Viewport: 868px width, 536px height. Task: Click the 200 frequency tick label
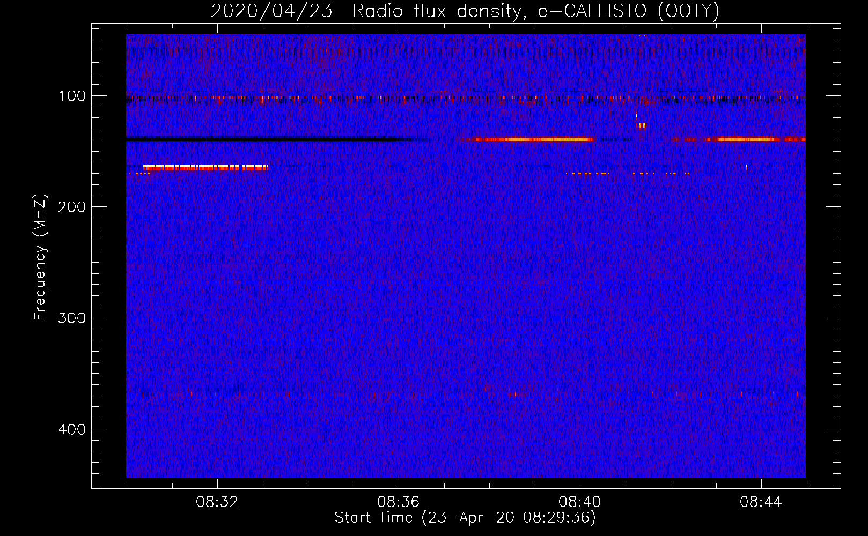pos(72,207)
